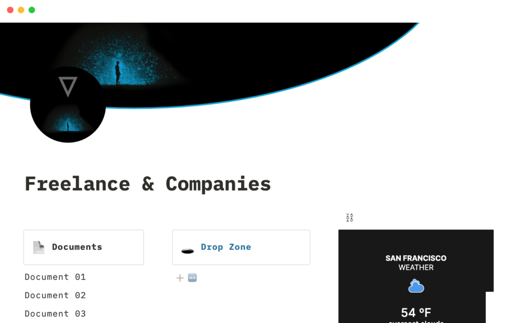The image size is (517, 323).
Task: Open the Drop Zone link
Action: pos(226,247)
